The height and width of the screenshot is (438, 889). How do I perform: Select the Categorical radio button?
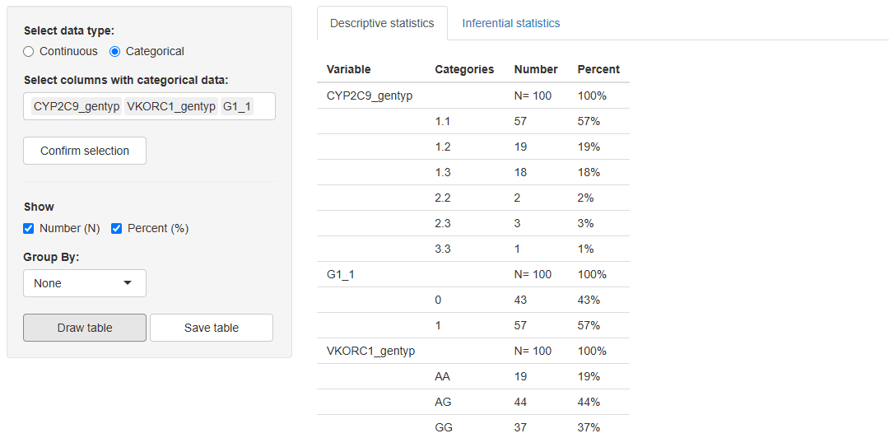(115, 52)
